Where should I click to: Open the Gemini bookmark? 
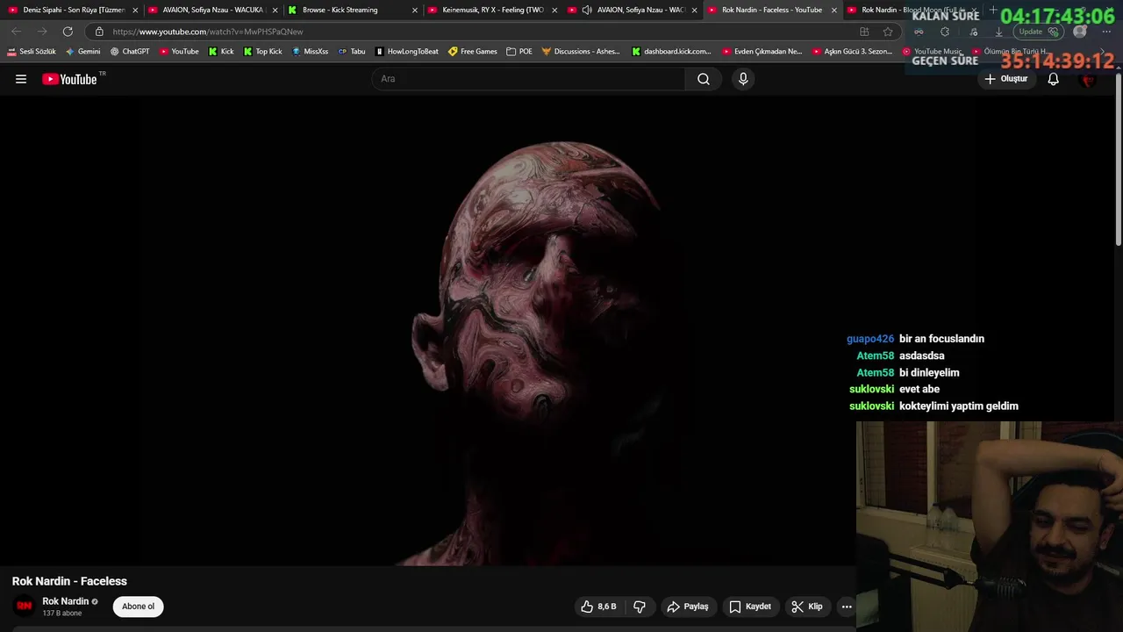tap(82, 52)
